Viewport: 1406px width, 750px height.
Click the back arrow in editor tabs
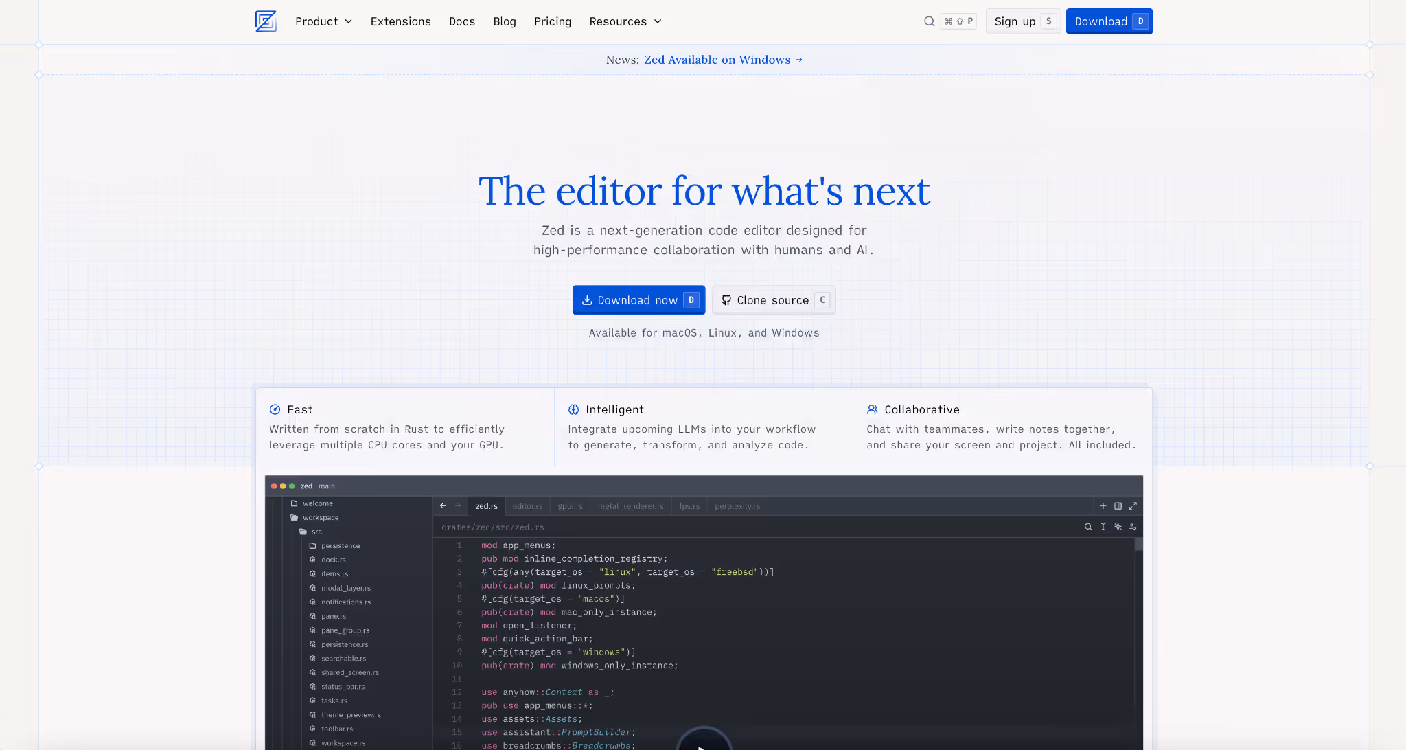point(443,506)
